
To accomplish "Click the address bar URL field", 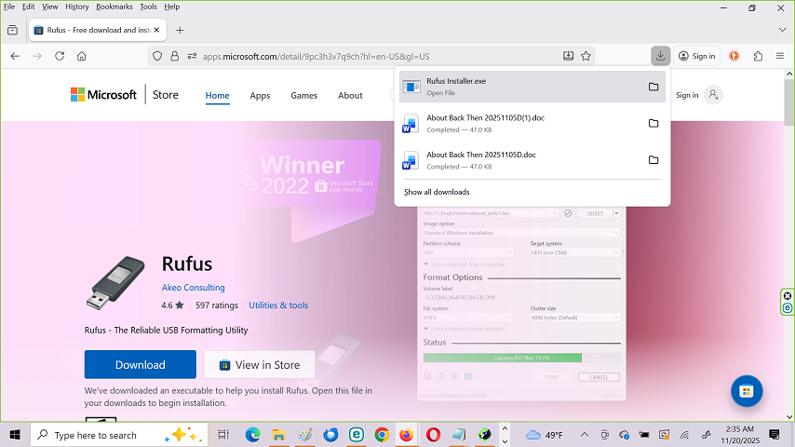I will point(372,56).
